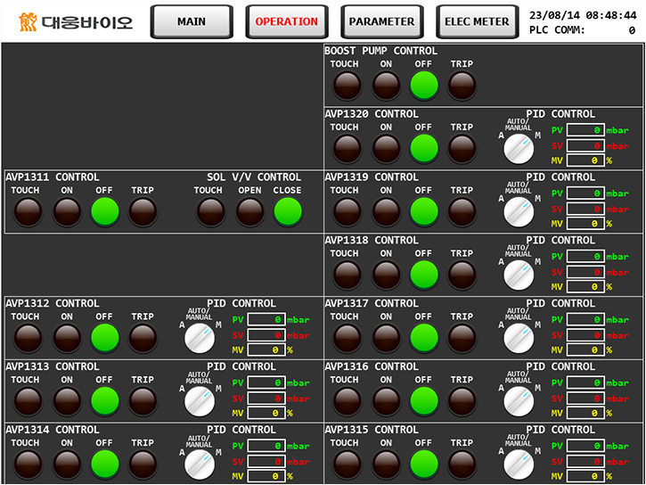This screenshot has width=646, height=485.
Task: Click the SOL V/V OPEN lamp
Action: pos(249,212)
